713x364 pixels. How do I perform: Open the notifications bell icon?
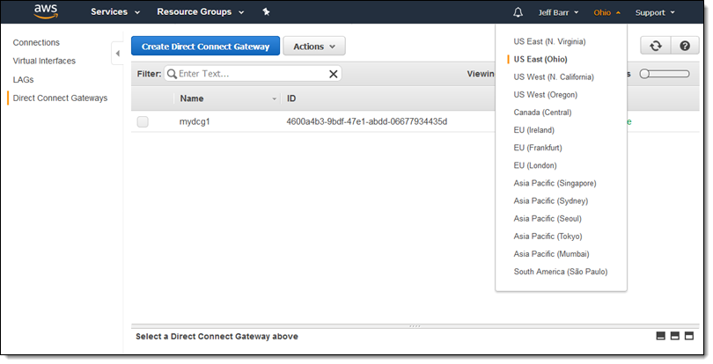(518, 12)
